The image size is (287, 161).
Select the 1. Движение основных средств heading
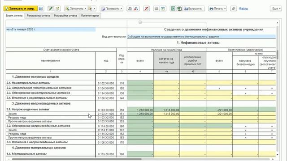pyautogui.click(x=35, y=77)
